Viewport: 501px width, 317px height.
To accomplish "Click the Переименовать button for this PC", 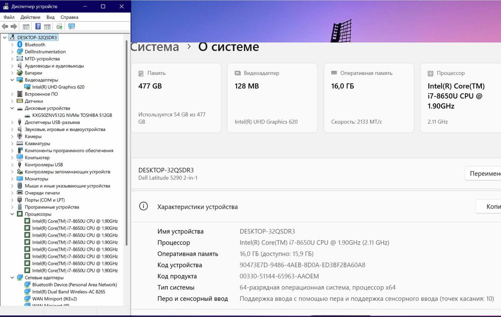I will coord(483,173).
